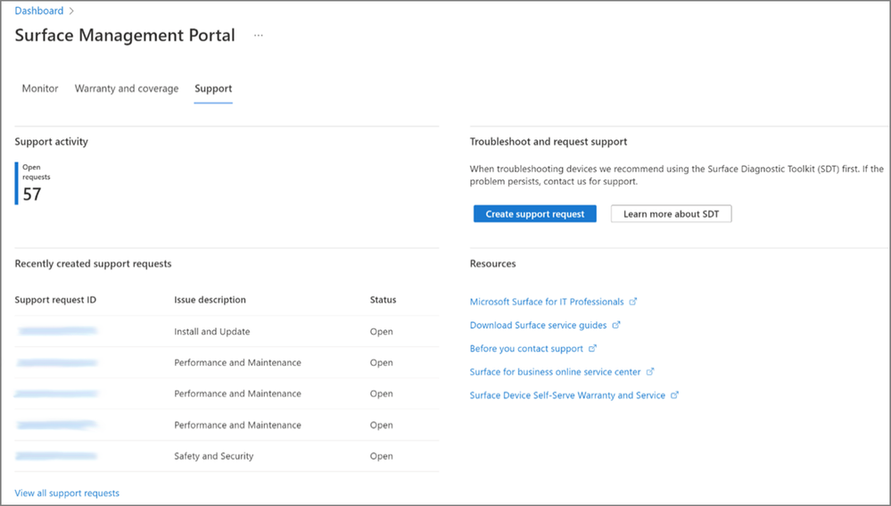Click external link icon after IT Professionals
Image resolution: width=891 pixels, height=506 pixels.
633,302
